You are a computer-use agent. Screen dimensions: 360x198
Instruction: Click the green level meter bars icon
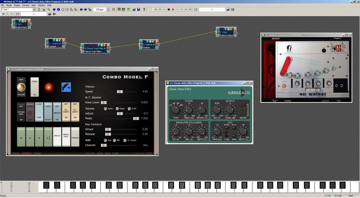128,10
